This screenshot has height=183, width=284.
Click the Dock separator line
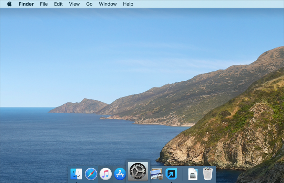tap(182, 174)
